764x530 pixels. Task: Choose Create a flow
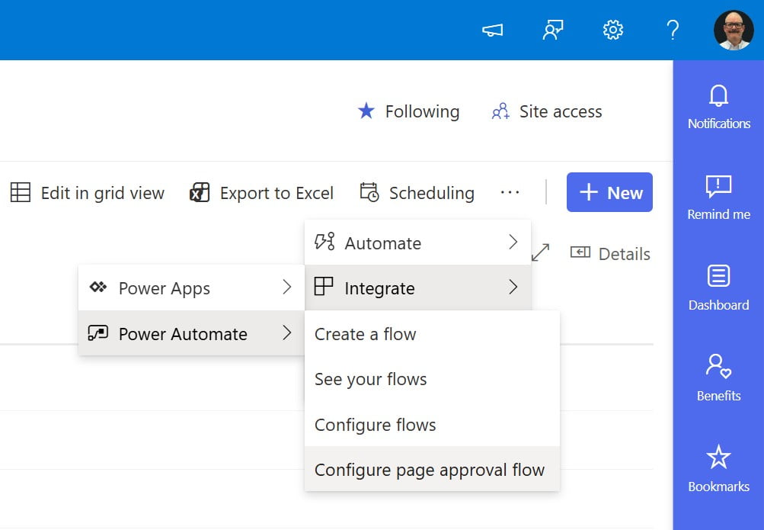click(x=366, y=334)
